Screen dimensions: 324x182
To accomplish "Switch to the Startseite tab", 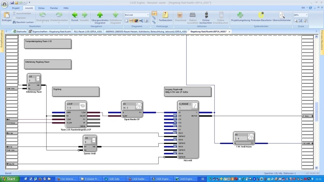I will pos(20,32).
